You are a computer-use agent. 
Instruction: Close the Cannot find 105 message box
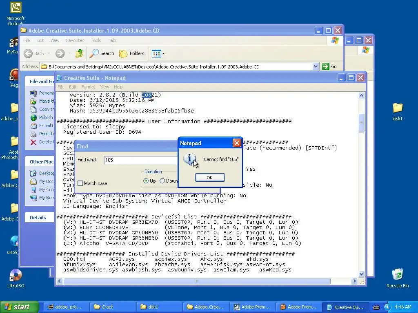pyautogui.click(x=237, y=143)
